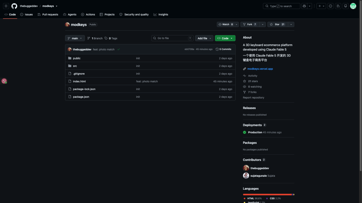Image resolution: width=362 pixels, height=203 pixels.
Task: Open issues icon in top header
Action: tap(330, 6)
